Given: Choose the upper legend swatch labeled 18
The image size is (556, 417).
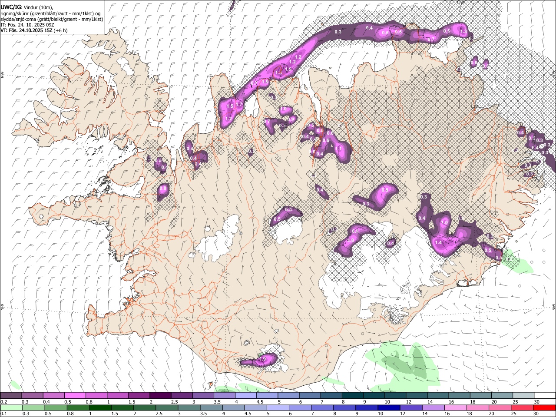Looking at the screenshot, I should click(x=480, y=396).
